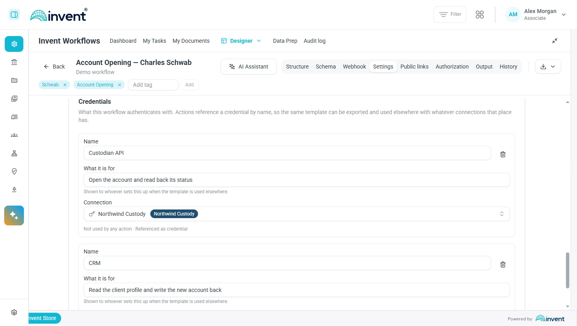Switch to the Schema tab
This screenshot has height=326, width=577.
coord(326,67)
